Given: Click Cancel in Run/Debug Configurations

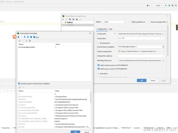Looking at the screenshot, I should pyautogui.click(x=153, y=81).
